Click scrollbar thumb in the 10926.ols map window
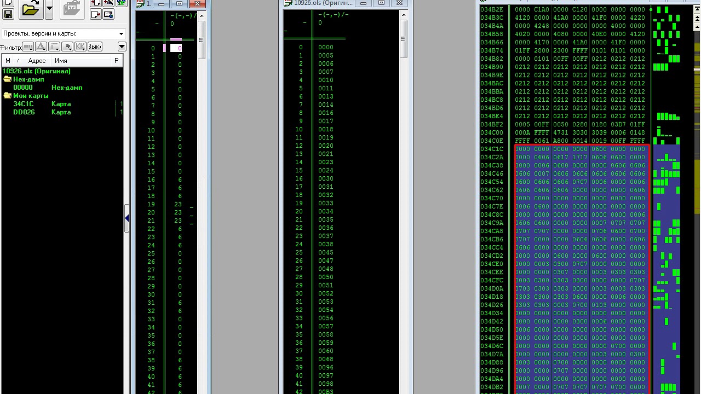Viewport: 701px width, 394px height. 404,39
